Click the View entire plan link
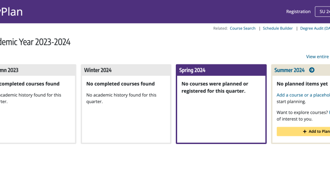Screen dimensions: 330x173 coord(318,57)
